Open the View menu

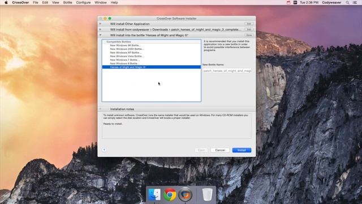tap(55, 2)
